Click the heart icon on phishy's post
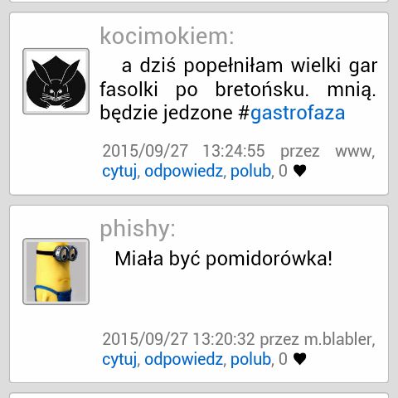 point(299,359)
